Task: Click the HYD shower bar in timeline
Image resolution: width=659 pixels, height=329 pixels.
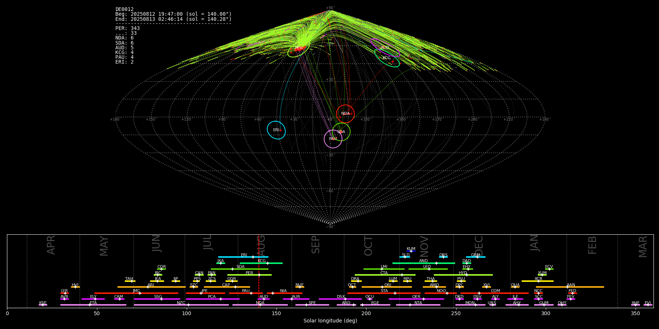Action: [463, 275]
